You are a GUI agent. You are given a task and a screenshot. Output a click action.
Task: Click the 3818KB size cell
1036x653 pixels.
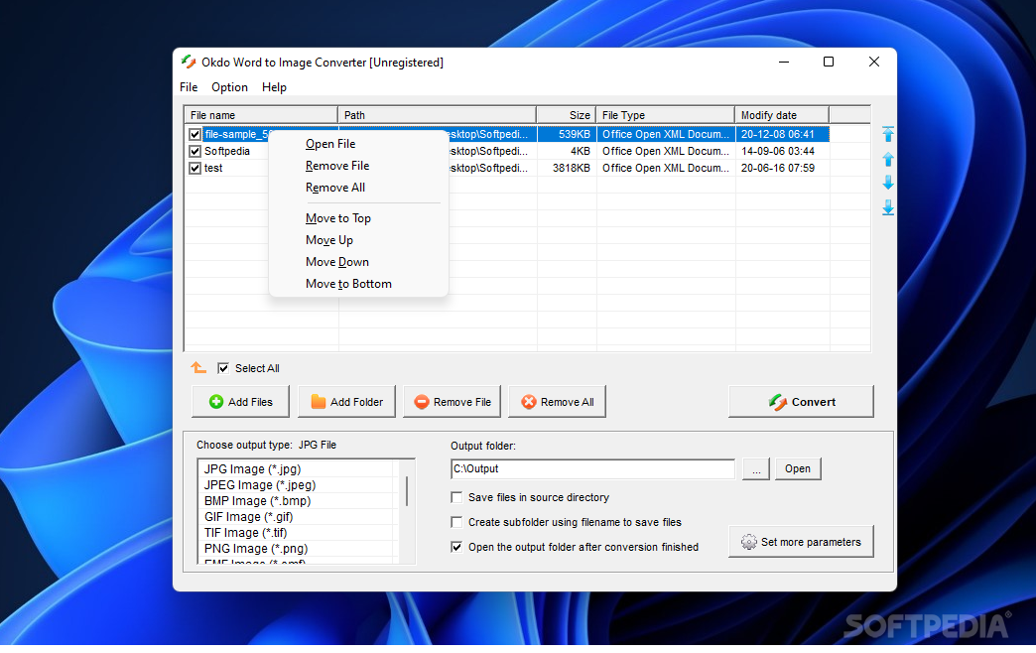(567, 168)
